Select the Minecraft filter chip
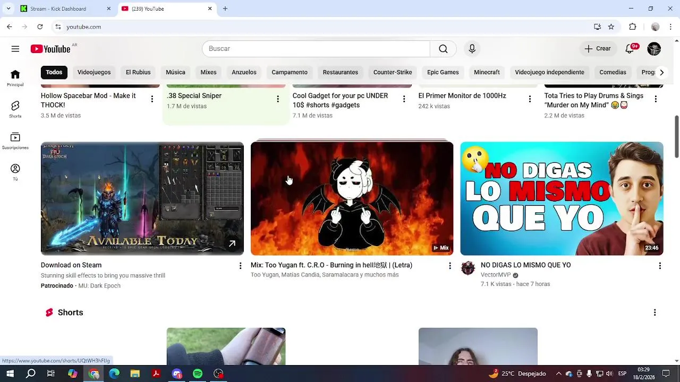 tap(487, 72)
